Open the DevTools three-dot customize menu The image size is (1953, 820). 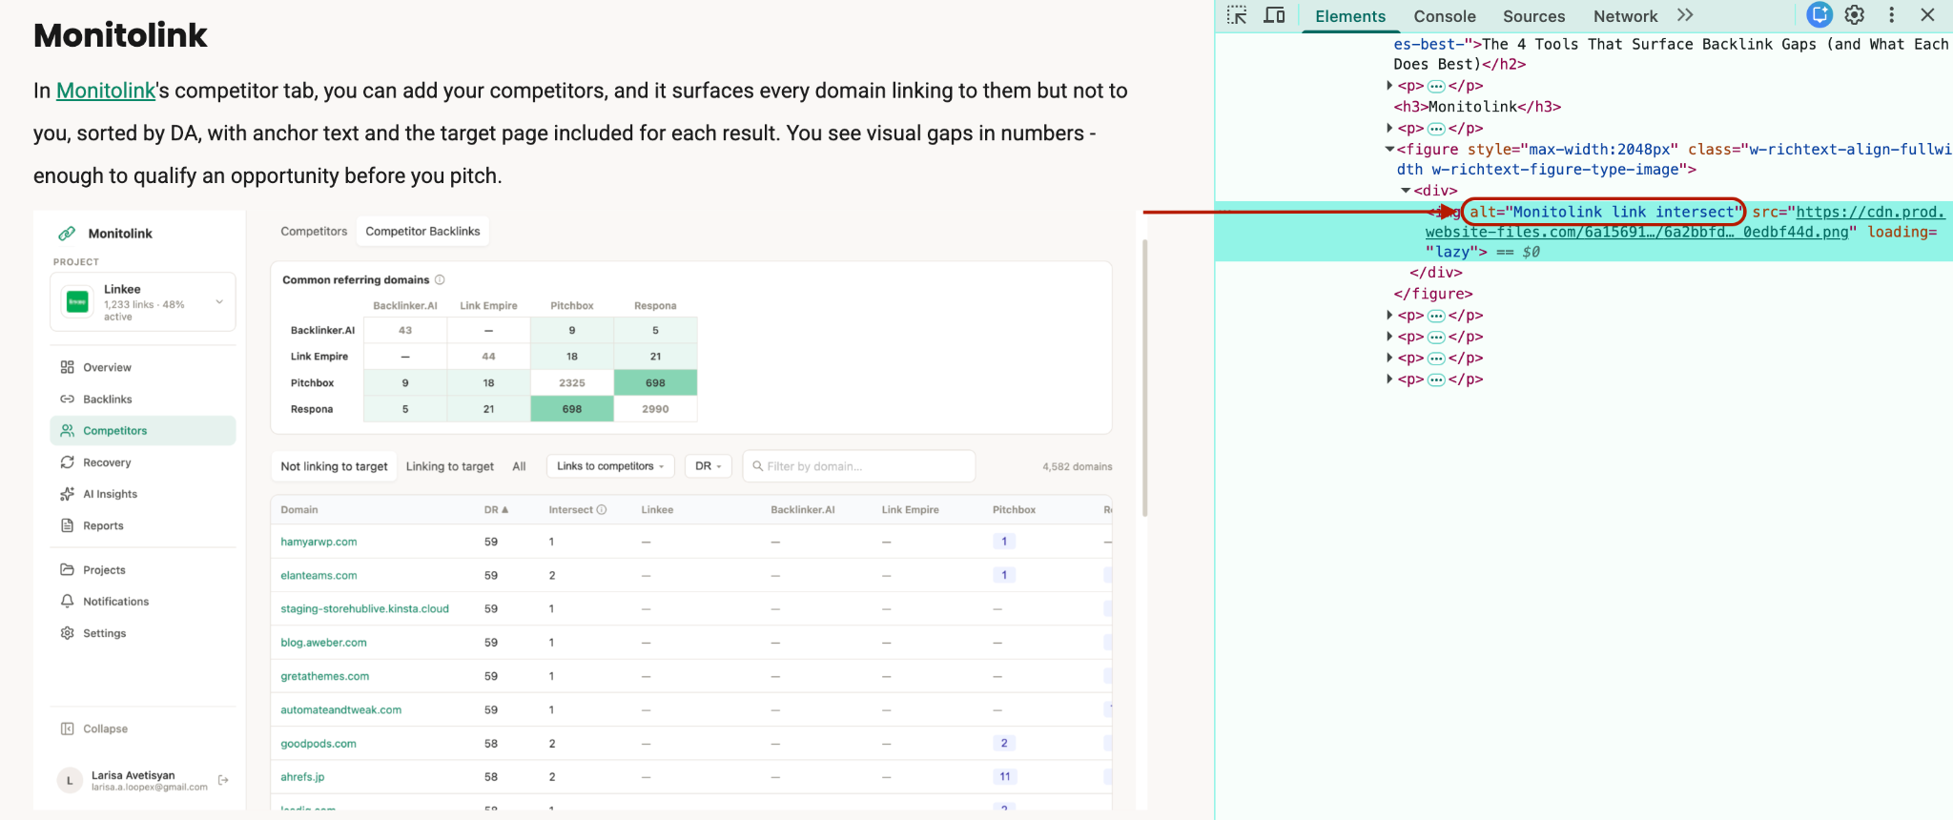tap(1892, 15)
